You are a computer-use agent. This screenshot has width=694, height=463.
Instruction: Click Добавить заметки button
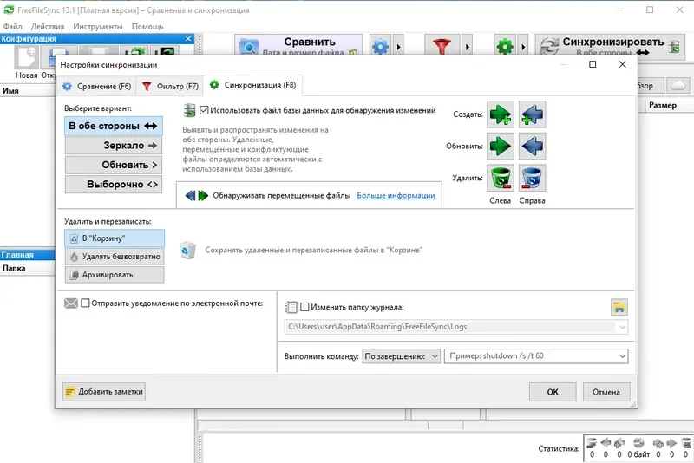104,392
